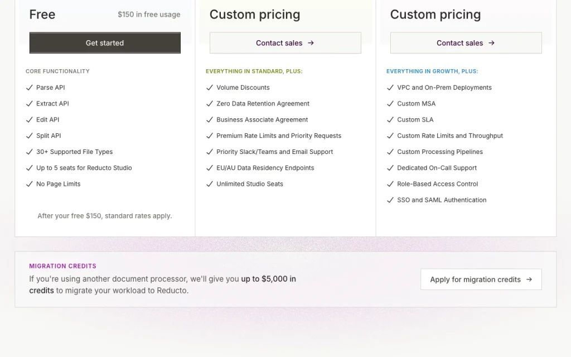Click checkmark beside VPC and On-Prem Deployments
571x357 pixels.
tap(390, 88)
